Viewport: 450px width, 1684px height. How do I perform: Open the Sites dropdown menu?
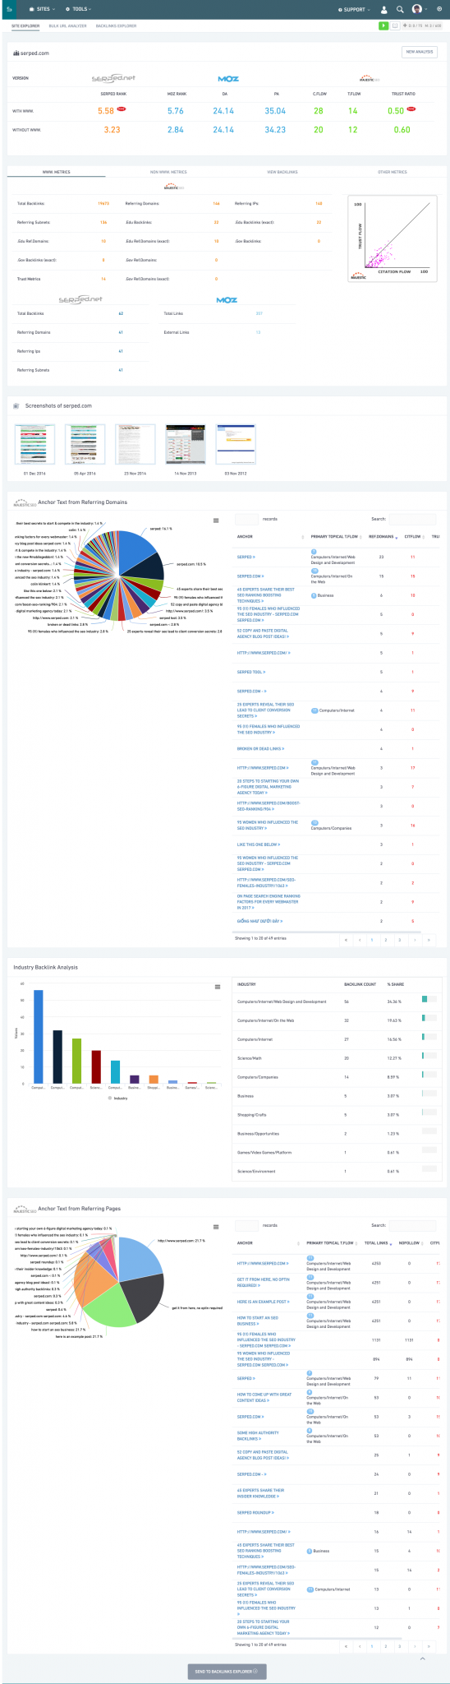point(44,9)
